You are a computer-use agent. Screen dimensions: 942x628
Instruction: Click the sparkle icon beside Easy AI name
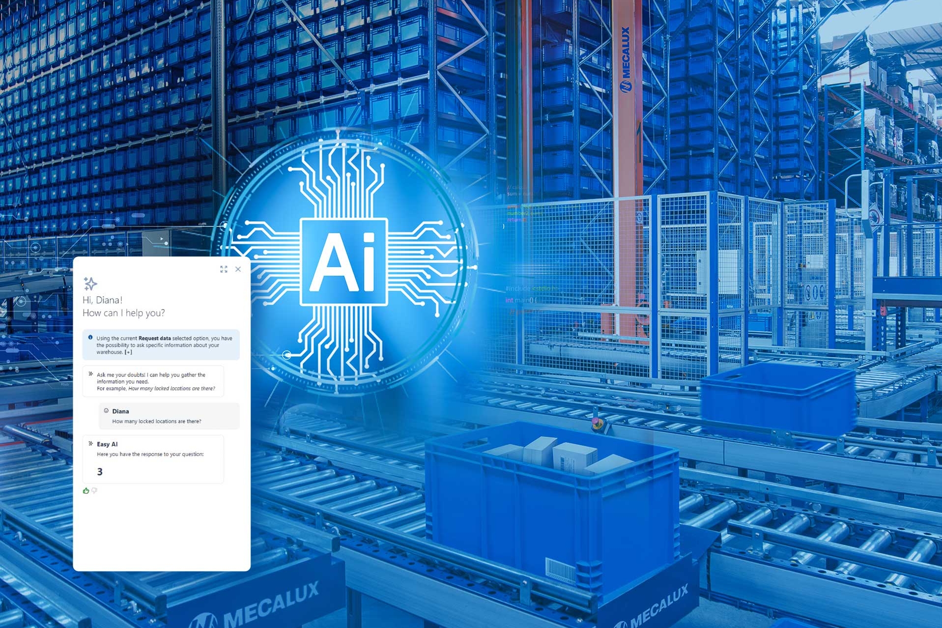pos(90,444)
